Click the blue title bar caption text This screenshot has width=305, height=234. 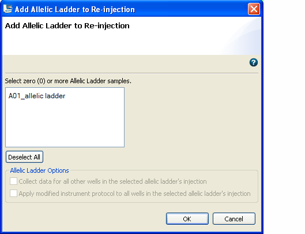tap(75, 9)
